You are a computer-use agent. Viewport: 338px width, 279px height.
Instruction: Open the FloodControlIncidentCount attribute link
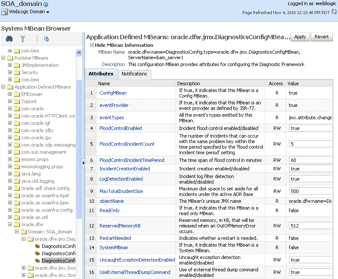pyautogui.click(x=127, y=144)
